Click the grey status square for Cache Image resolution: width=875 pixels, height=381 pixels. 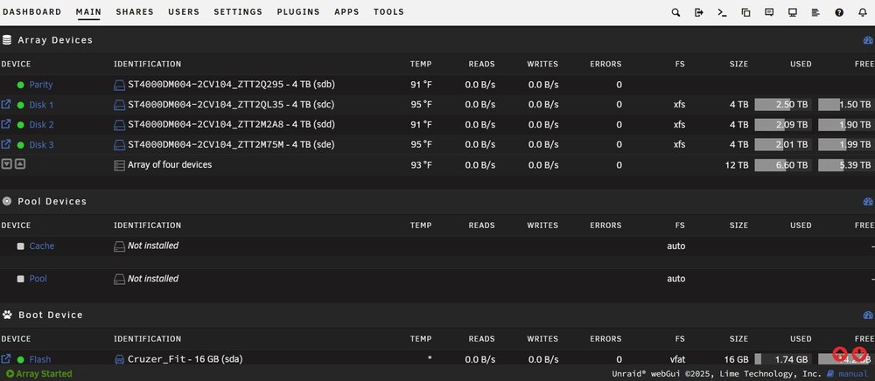(x=21, y=246)
